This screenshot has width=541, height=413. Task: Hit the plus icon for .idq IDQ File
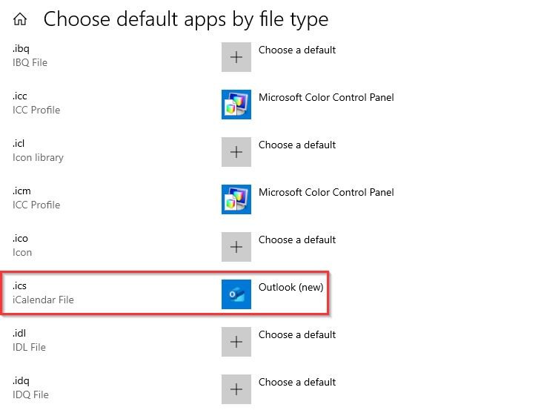click(x=236, y=389)
